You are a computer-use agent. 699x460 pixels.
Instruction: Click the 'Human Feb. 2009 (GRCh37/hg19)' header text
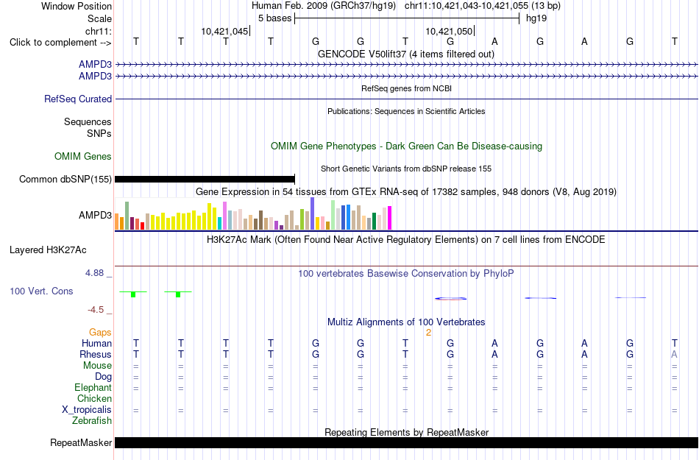point(324,6)
